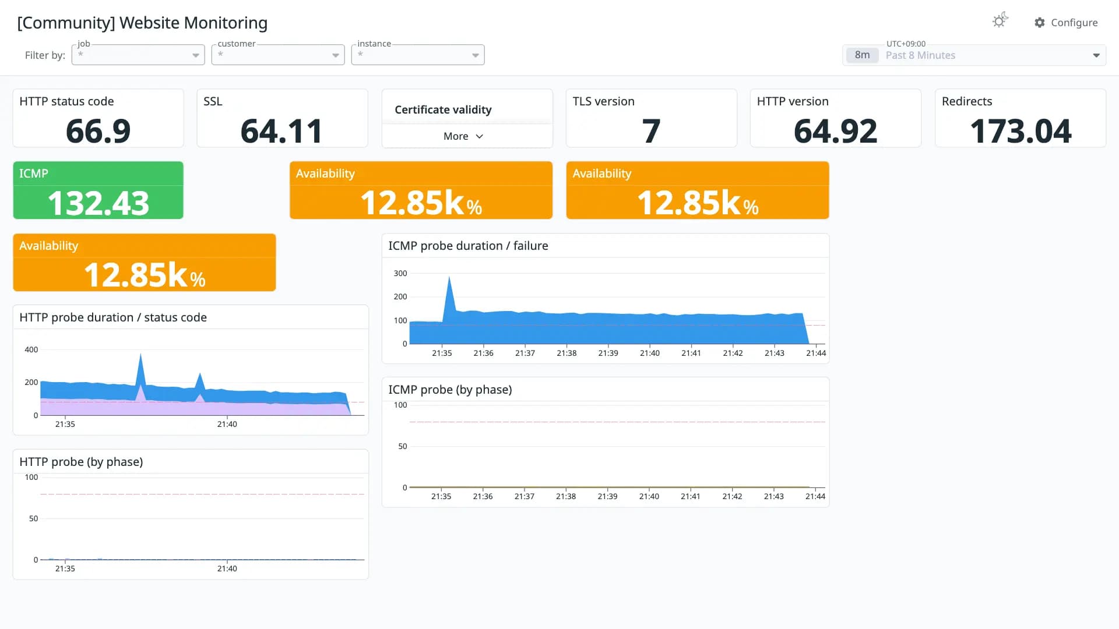Image resolution: width=1119 pixels, height=629 pixels.
Task: Open the instance filter dropdown
Action: coord(418,55)
